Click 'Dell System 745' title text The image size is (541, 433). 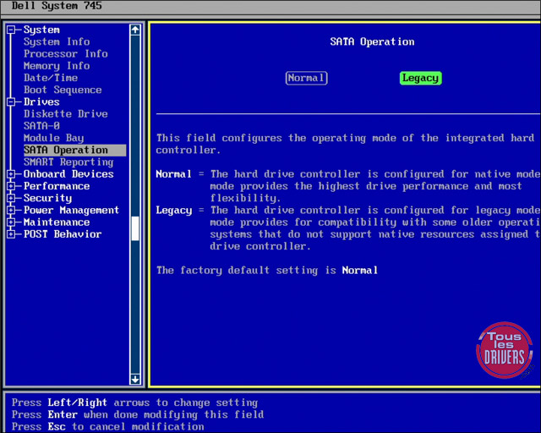click(x=57, y=6)
